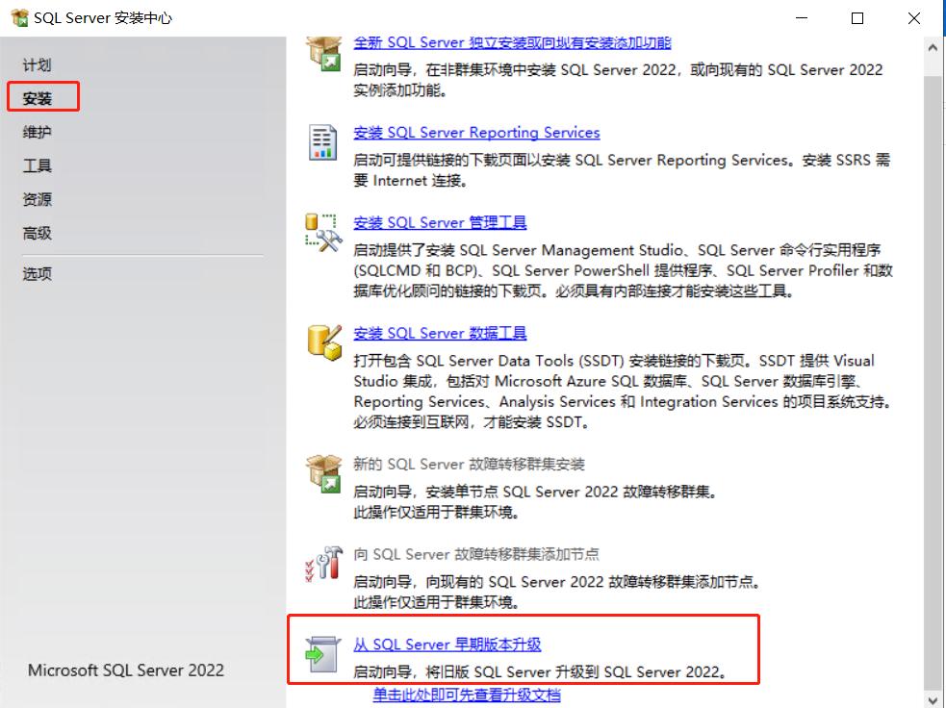946x708 pixels.
Task: Click the text 此操作仅适用于群集环境 under 添加节点
Action: click(437, 602)
